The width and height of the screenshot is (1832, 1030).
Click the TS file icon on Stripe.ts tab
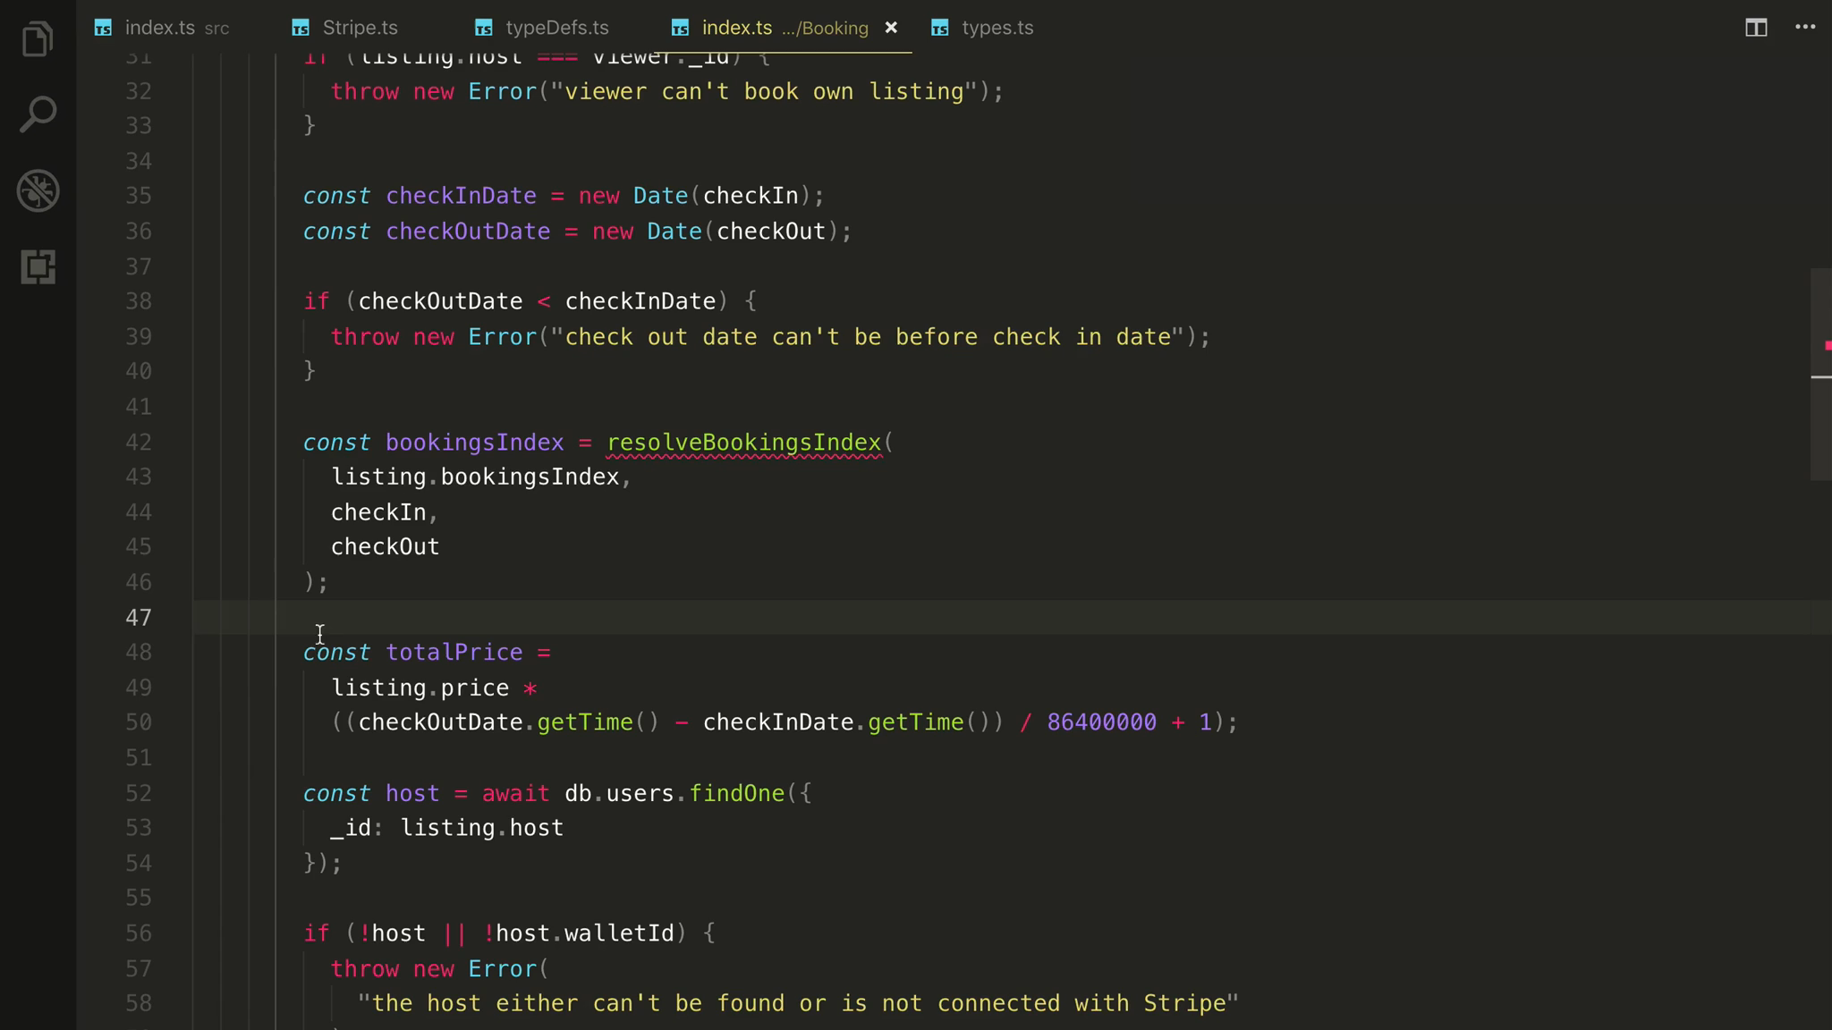pyautogui.click(x=301, y=29)
